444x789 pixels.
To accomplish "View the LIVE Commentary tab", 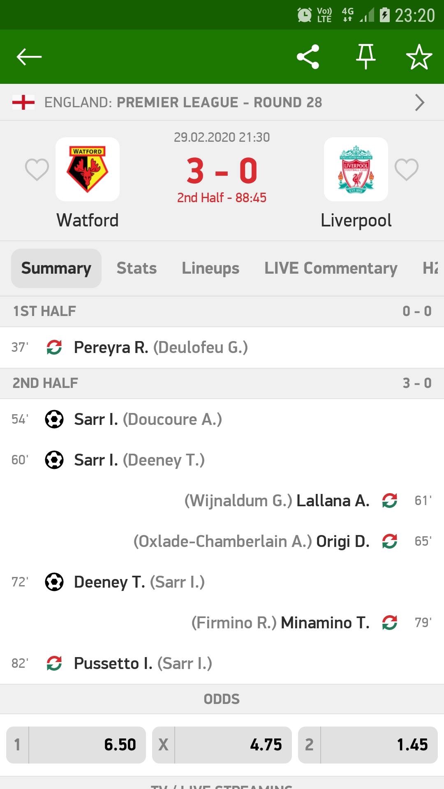I will click(x=331, y=268).
